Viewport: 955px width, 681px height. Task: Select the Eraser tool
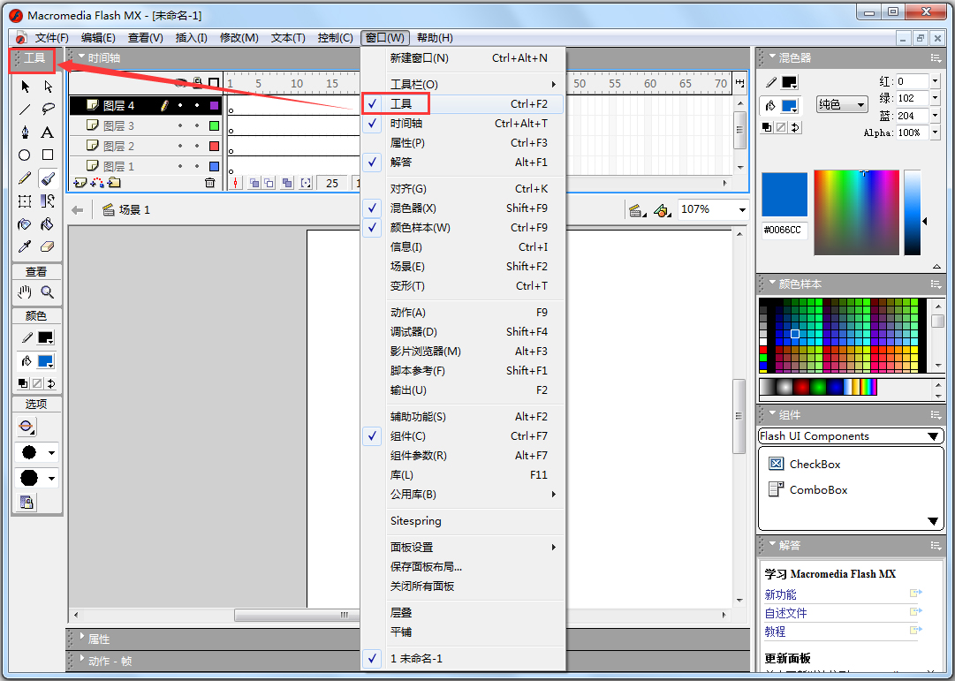(x=48, y=247)
